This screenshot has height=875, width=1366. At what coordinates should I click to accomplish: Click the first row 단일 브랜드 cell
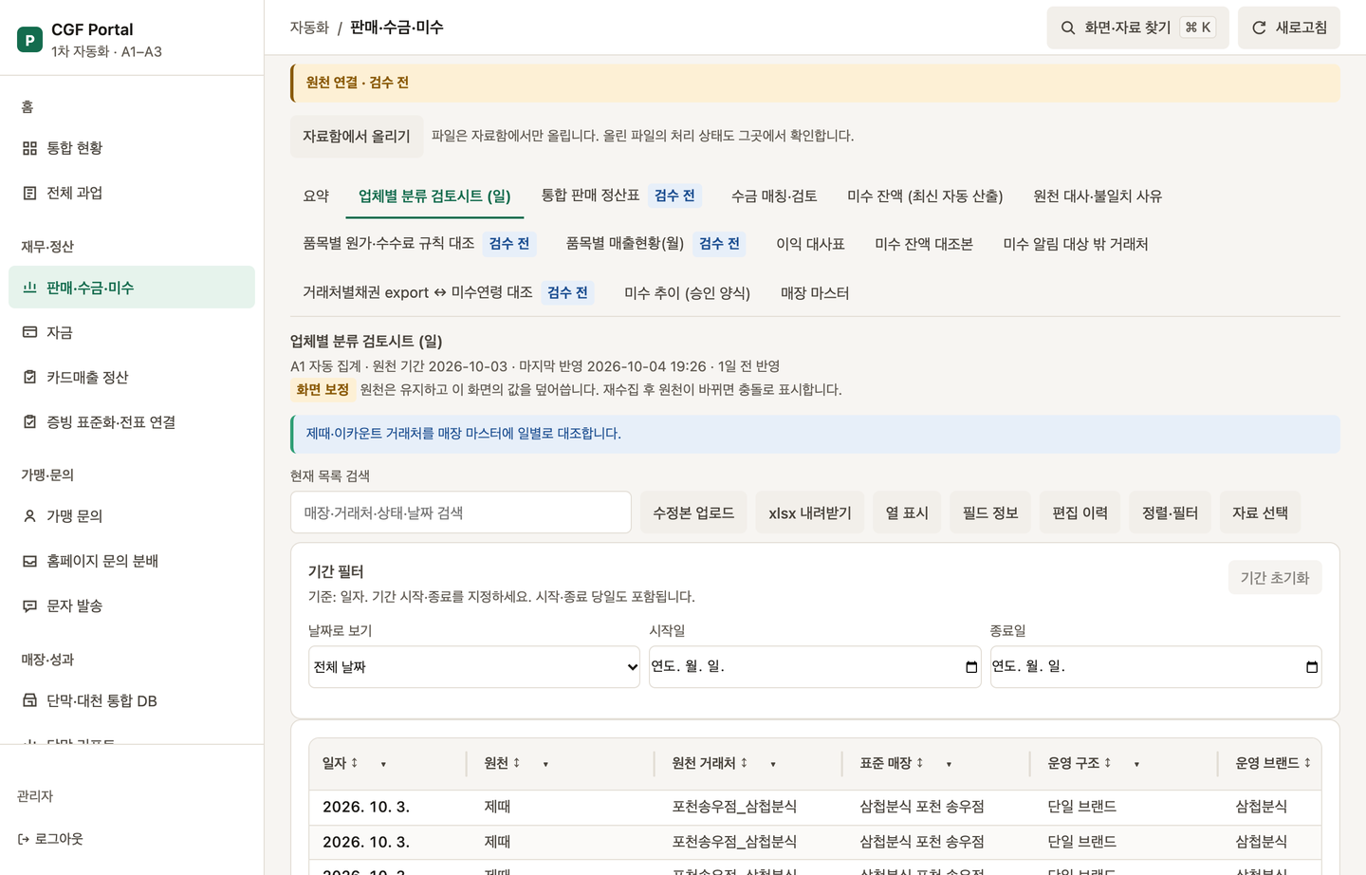click(x=1082, y=807)
